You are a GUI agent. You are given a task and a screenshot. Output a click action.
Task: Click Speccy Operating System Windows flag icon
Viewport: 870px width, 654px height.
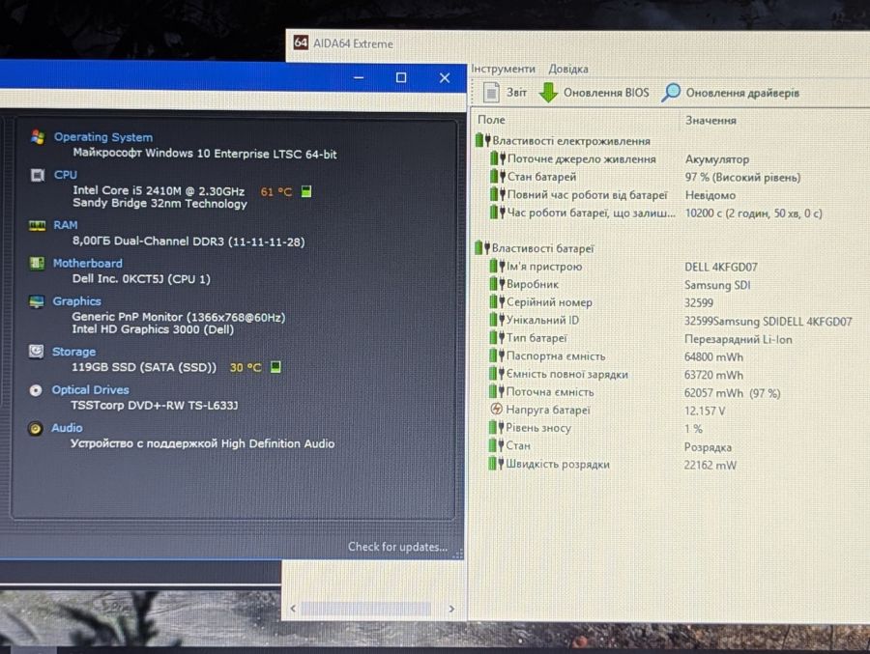tap(38, 136)
